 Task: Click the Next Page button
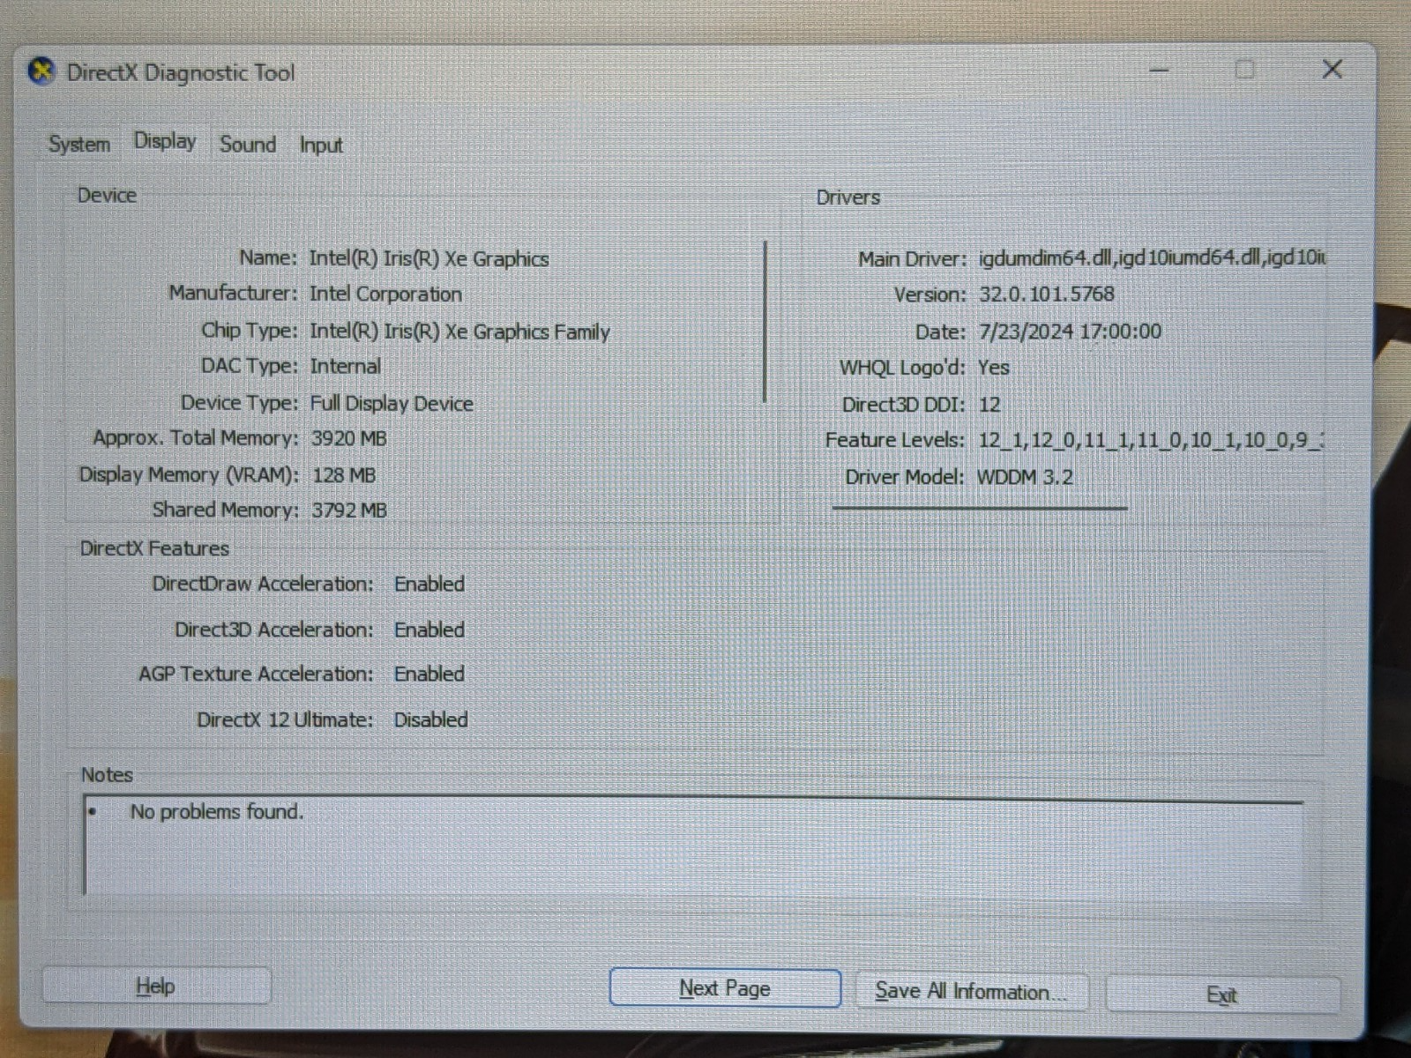(x=724, y=988)
